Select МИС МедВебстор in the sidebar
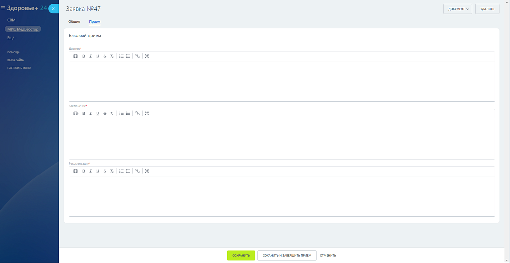The height and width of the screenshot is (263, 510). pos(23,29)
